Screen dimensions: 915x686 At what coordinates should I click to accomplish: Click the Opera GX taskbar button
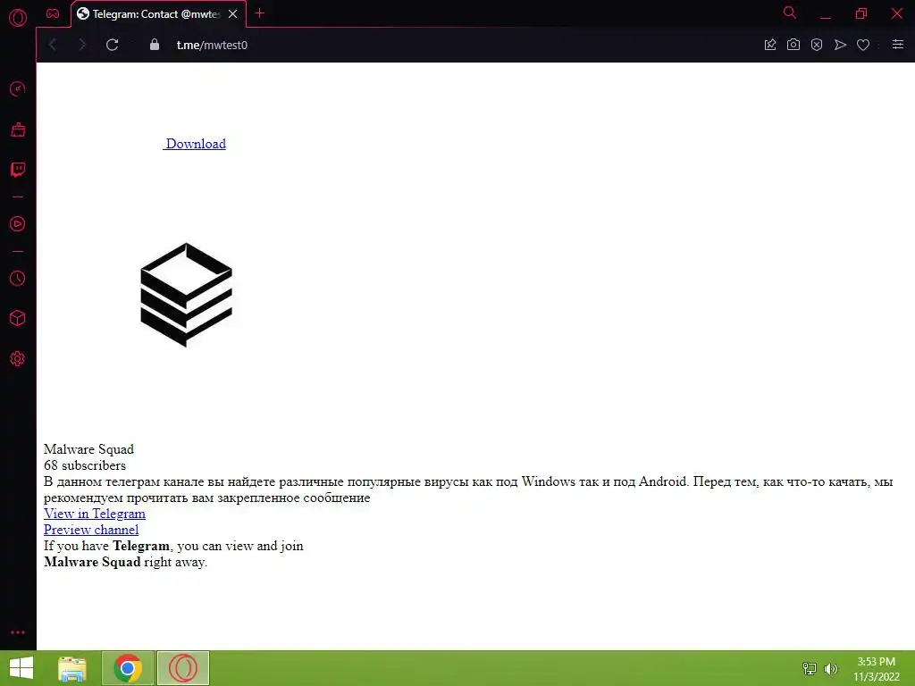[182, 668]
